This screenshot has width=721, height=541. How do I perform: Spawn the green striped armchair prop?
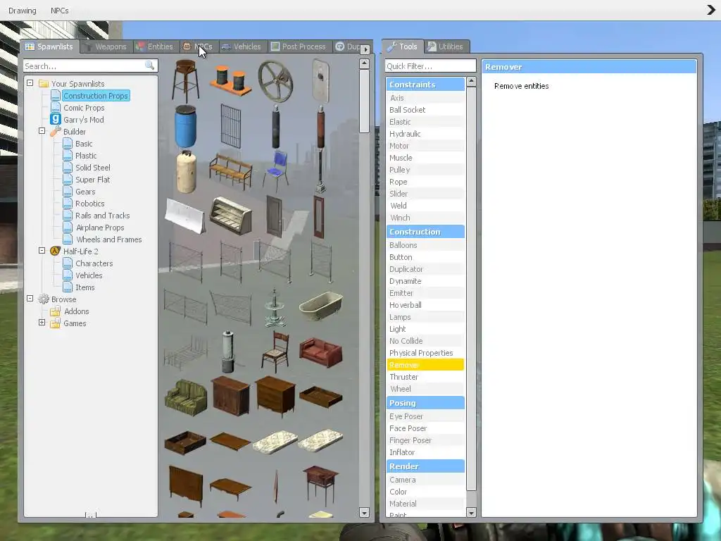click(185, 397)
